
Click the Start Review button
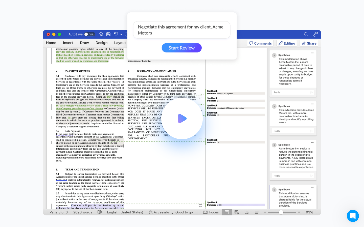pos(181,48)
